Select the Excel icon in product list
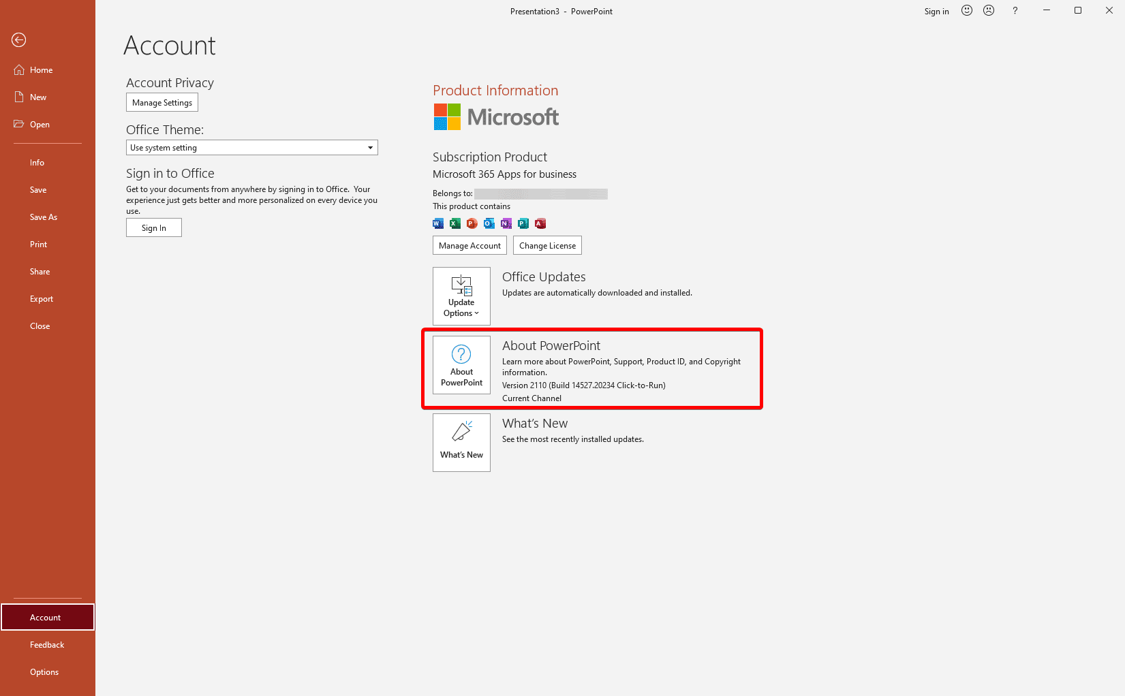The height and width of the screenshot is (696, 1125). point(454,223)
